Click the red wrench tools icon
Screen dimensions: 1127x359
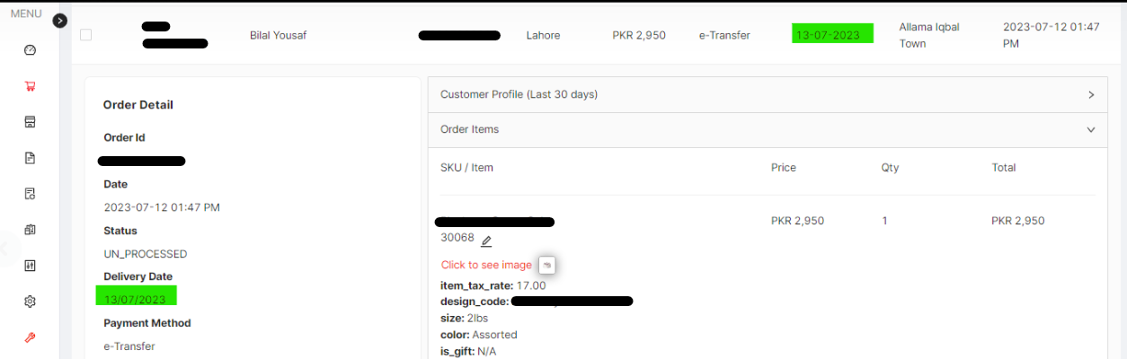tap(30, 337)
